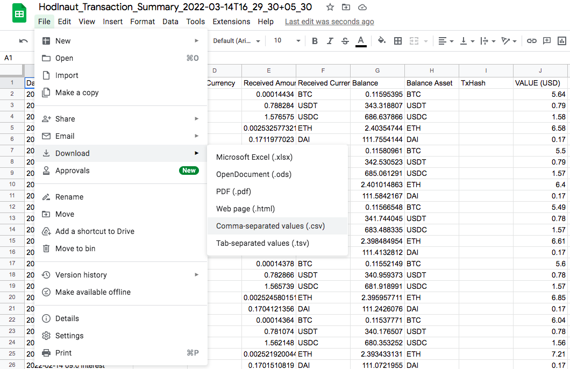Check cloud save status icon

tap(362, 7)
